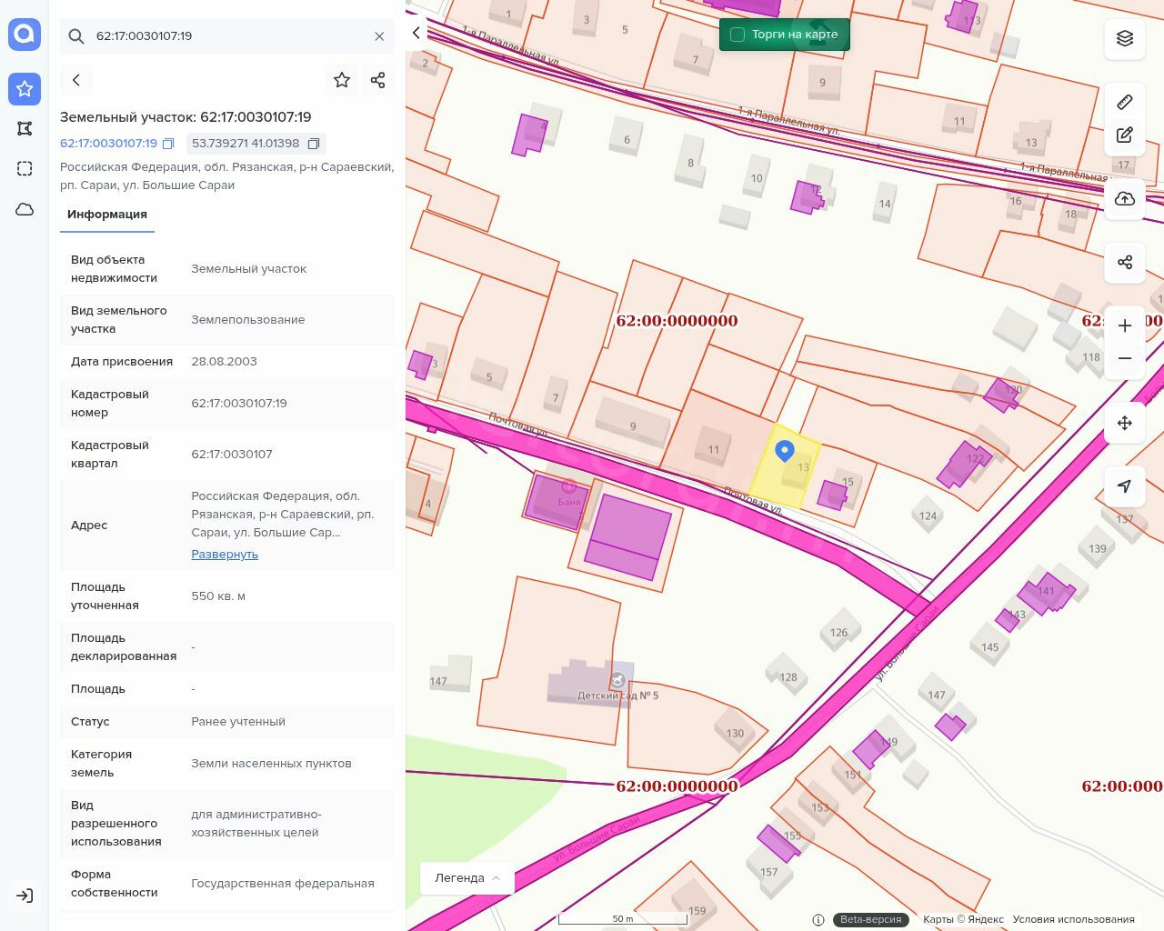This screenshot has width=1164, height=931.
Task: Go back from the object card
Action: pyautogui.click(x=76, y=80)
